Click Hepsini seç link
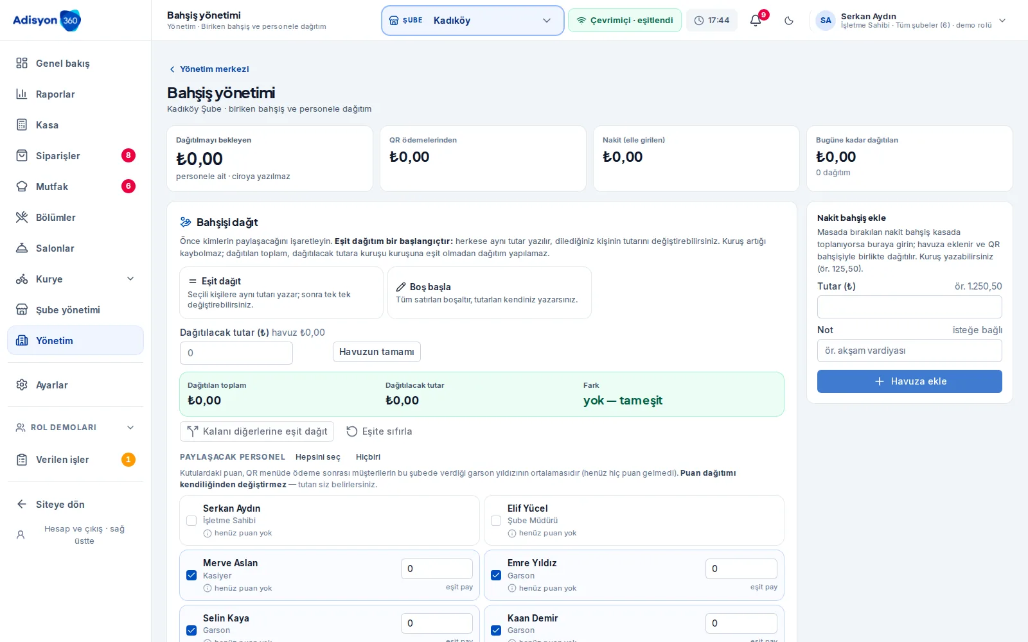1028x642 pixels. coord(318,457)
